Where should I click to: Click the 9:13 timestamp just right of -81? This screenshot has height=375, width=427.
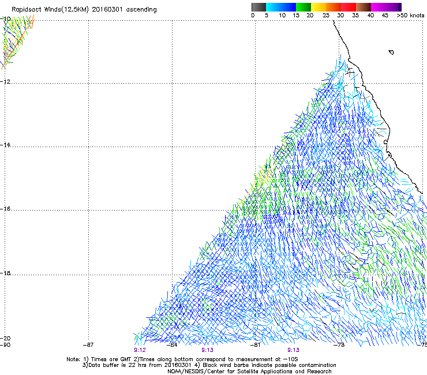pyautogui.click(x=293, y=350)
